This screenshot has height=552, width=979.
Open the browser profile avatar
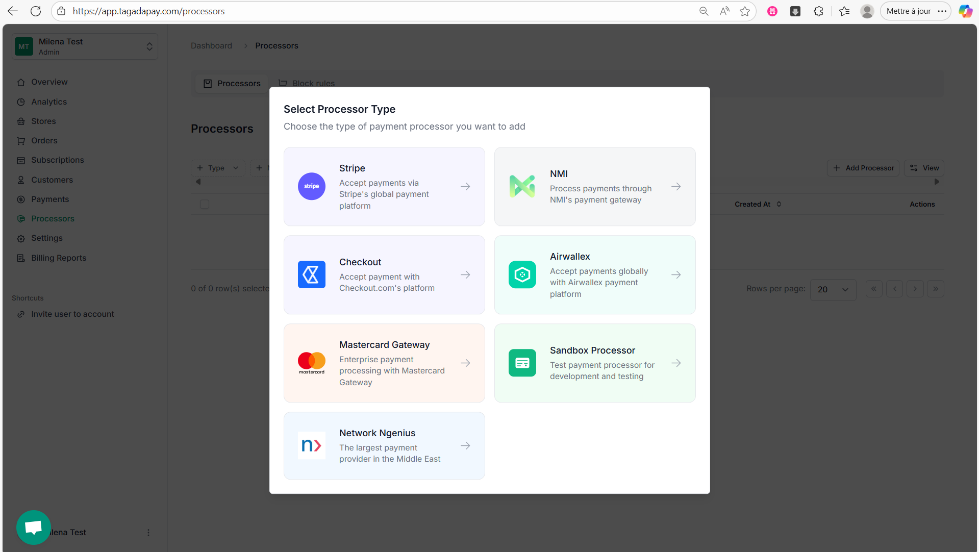tap(867, 11)
